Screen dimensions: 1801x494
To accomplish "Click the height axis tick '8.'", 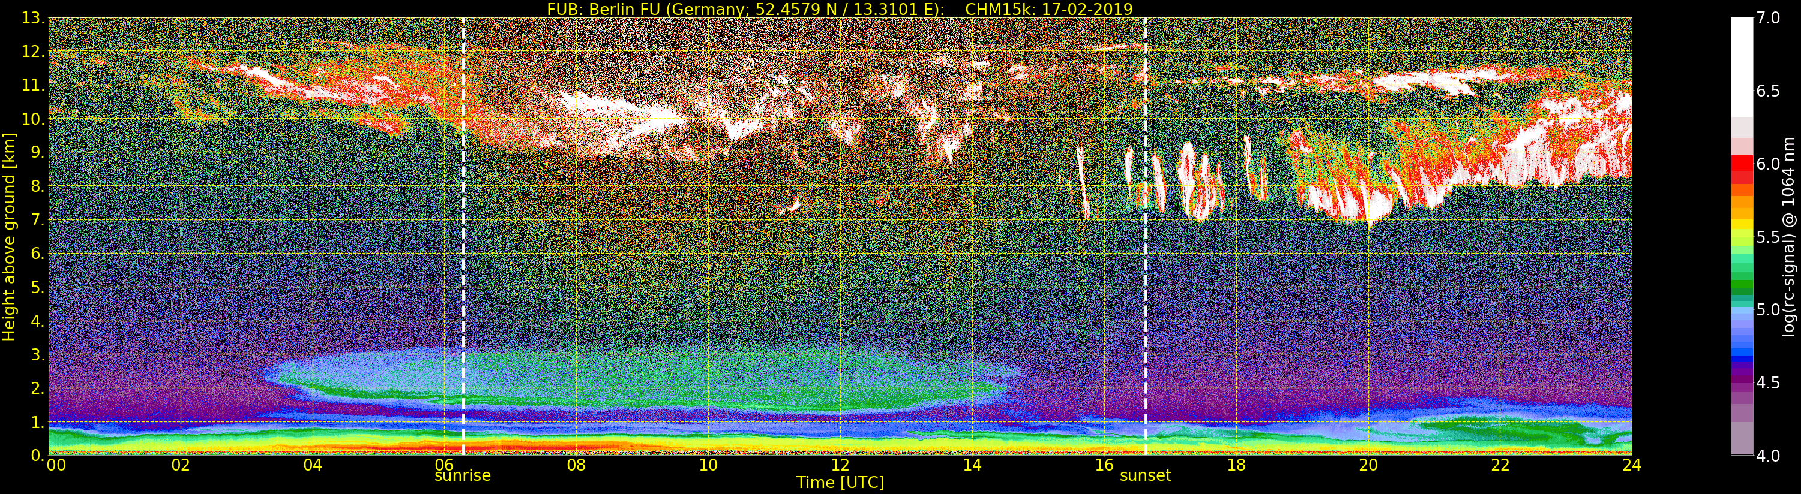I will [37, 186].
